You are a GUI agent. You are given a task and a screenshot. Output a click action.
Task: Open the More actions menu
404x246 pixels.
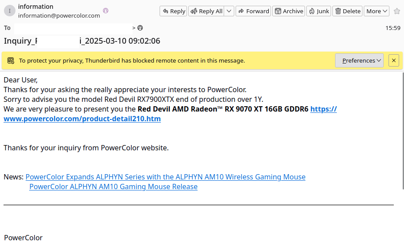coord(377,11)
